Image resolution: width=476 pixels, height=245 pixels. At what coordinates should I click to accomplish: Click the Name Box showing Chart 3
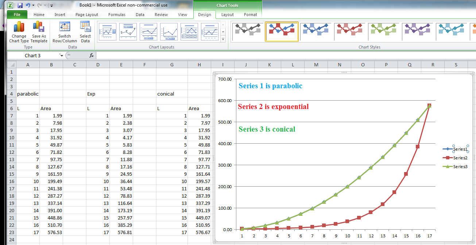click(x=33, y=55)
